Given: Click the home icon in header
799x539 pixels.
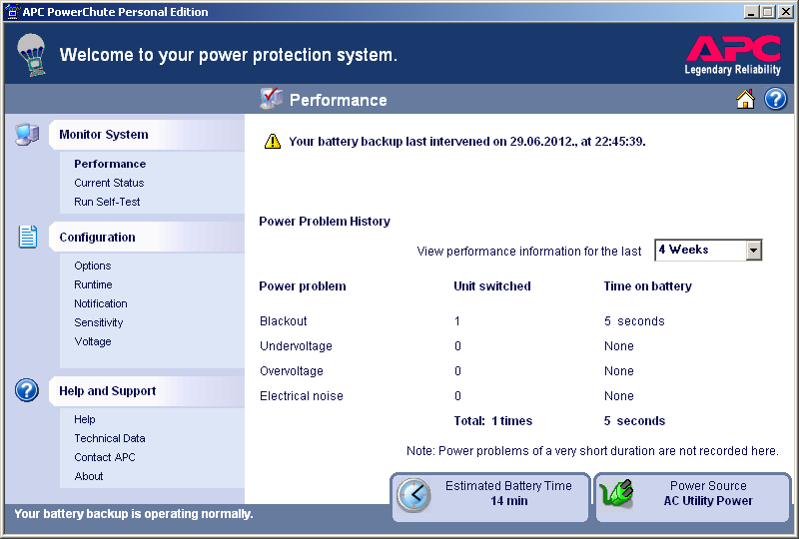Looking at the screenshot, I should pos(745,99).
